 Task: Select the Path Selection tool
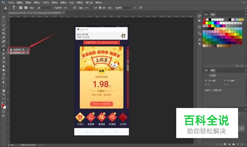4,82
